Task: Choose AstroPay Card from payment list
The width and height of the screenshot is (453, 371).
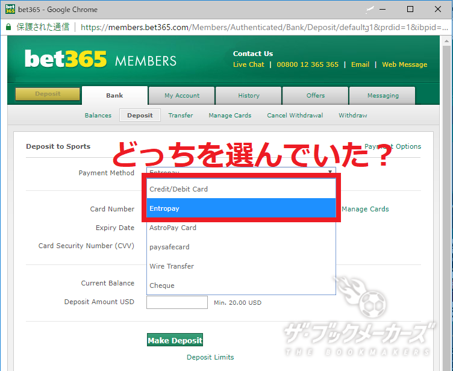Action: tap(241, 228)
